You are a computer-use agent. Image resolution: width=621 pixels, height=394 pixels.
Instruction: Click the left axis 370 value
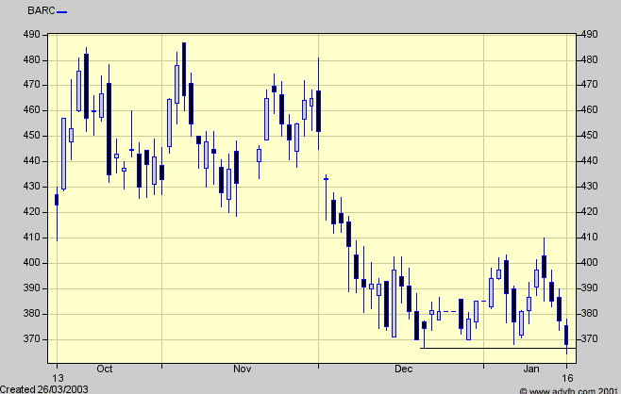(x=32, y=339)
